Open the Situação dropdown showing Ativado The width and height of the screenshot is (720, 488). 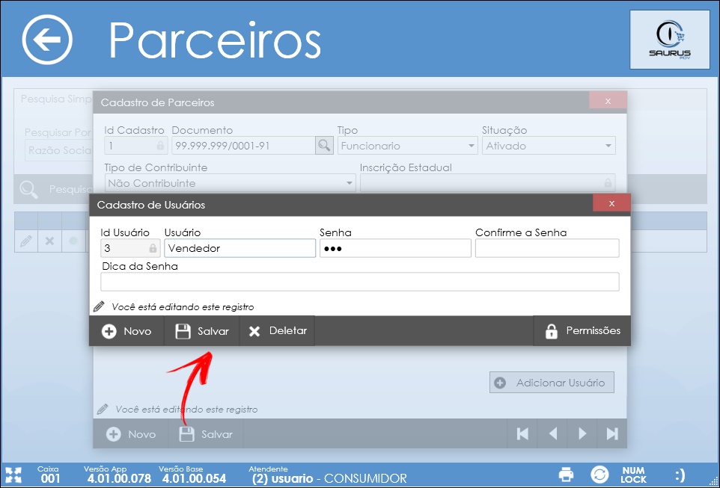pos(549,146)
